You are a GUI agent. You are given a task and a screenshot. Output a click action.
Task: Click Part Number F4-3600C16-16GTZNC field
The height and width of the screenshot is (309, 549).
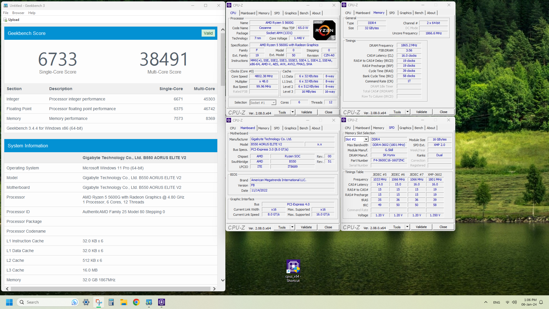(x=389, y=160)
